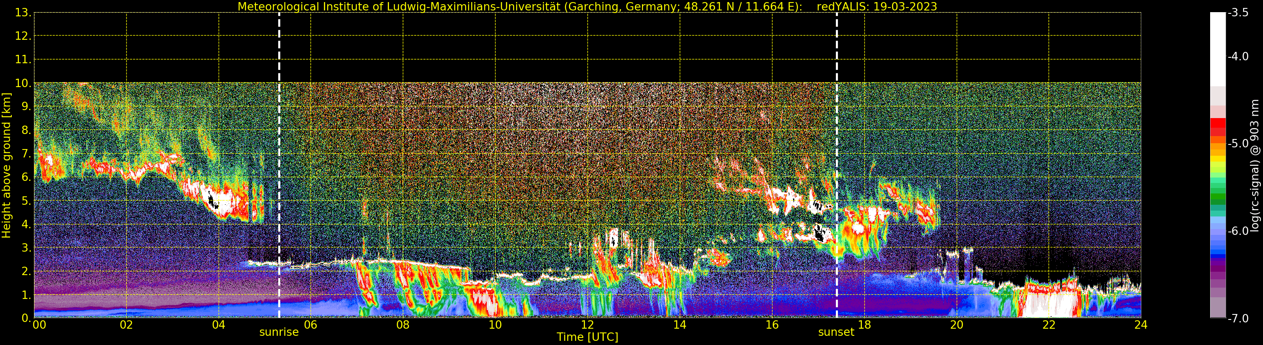Select the sunset dashed white vertical line
Screen dimensions: 1263x345
[x=836, y=165]
